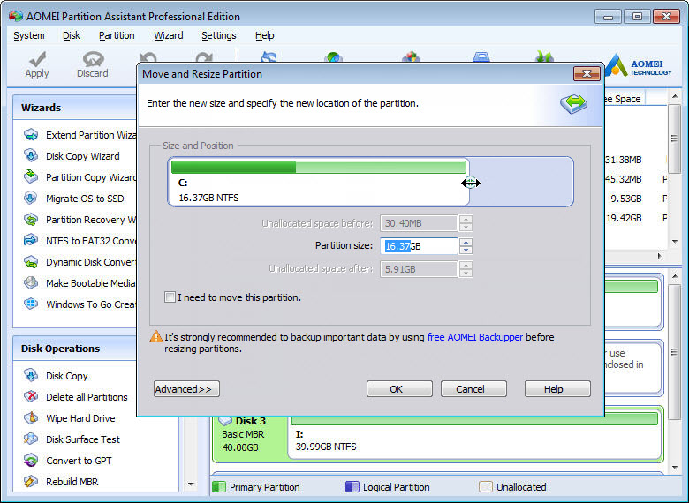Decrease partition size with down stepper
Viewport: 689px width, 503px height.
click(x=466, y=251)
